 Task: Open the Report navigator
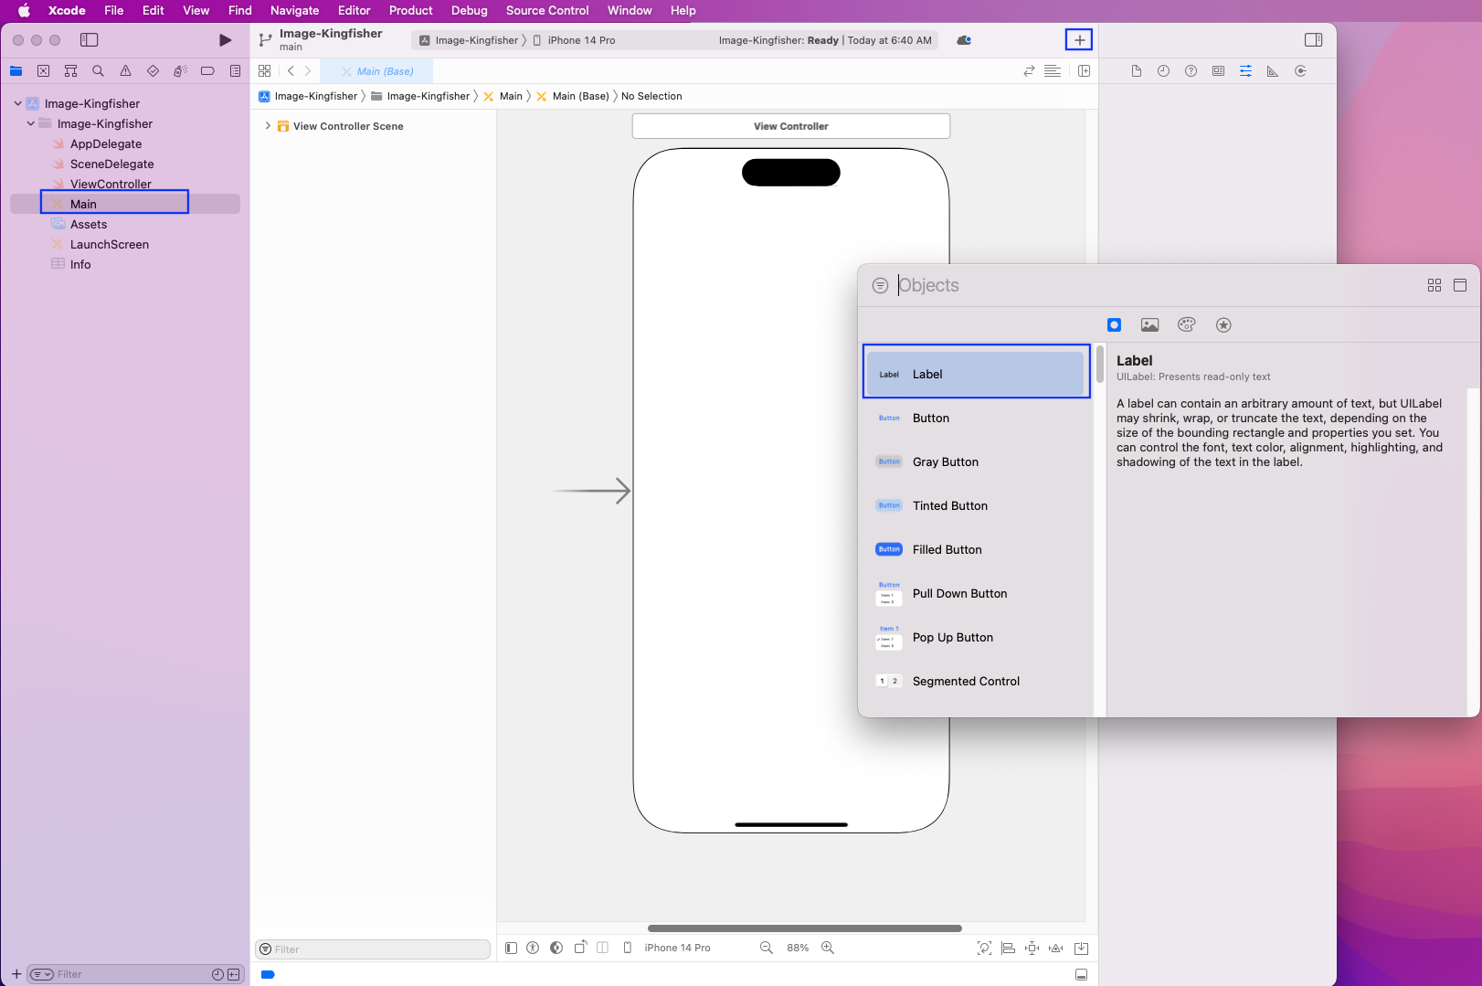(235, 71)
